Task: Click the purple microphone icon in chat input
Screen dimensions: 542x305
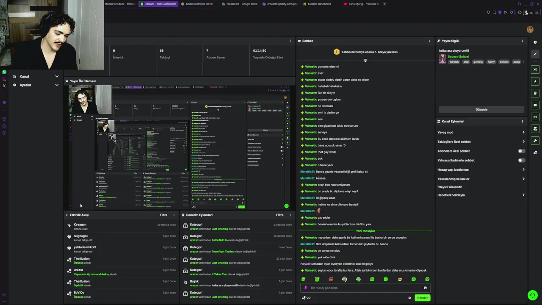Action: click(306, 288)
